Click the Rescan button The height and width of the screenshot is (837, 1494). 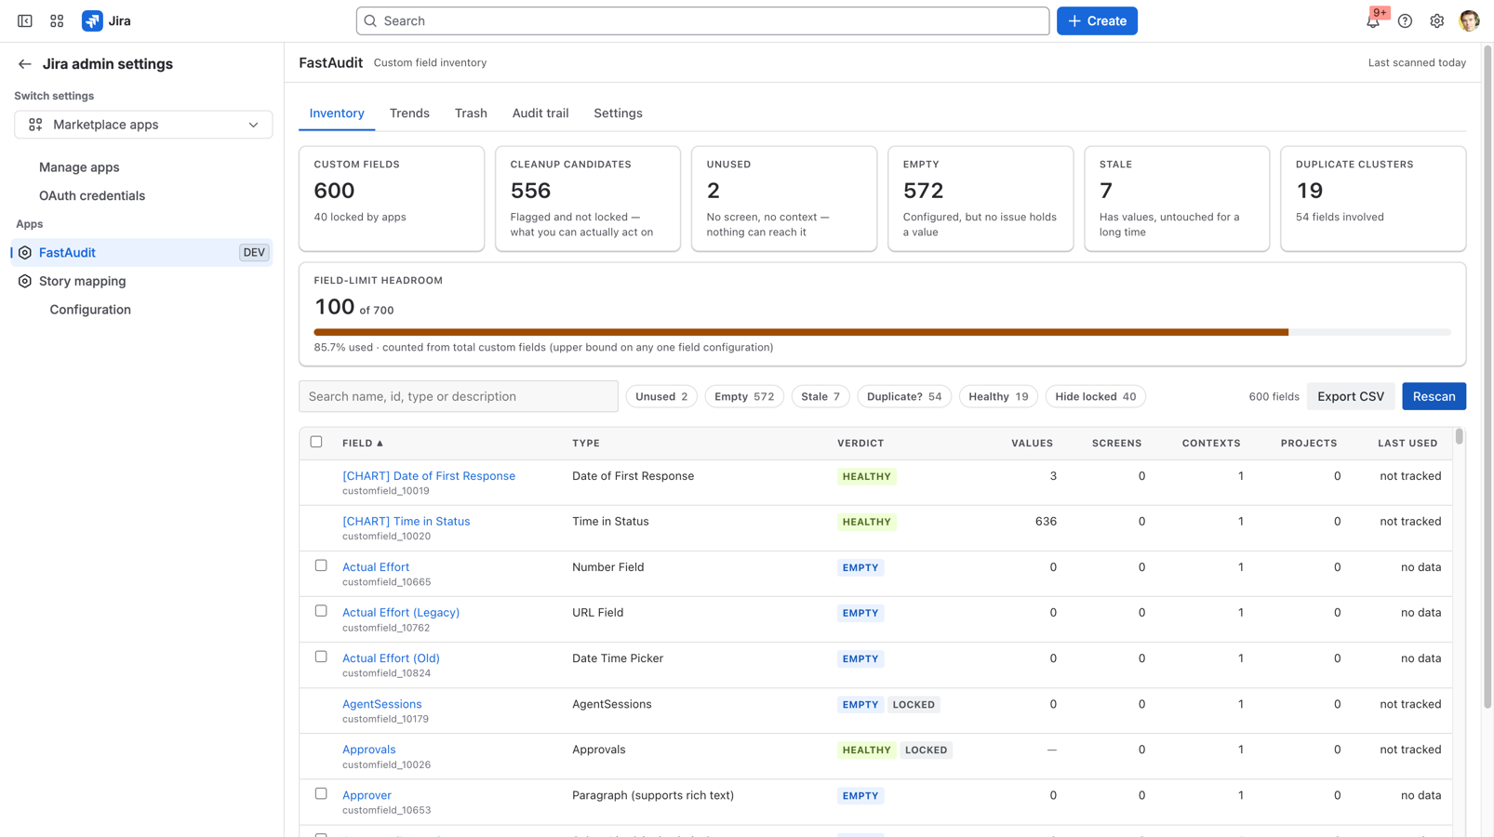(1434, 396)
